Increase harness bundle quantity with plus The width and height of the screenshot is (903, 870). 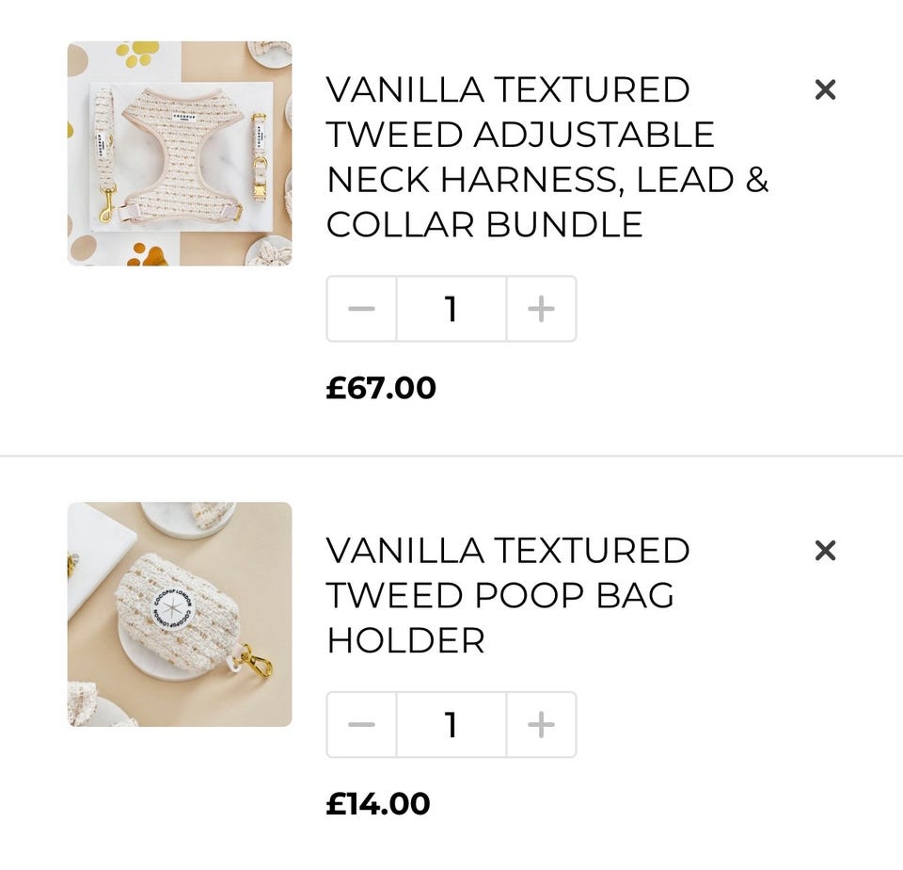(x=542, y=309)
